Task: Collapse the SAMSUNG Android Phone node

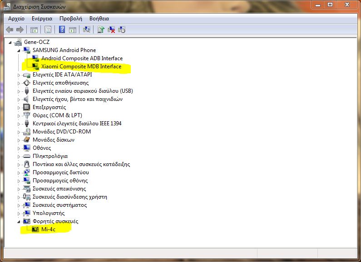Action: pos(19,50)
